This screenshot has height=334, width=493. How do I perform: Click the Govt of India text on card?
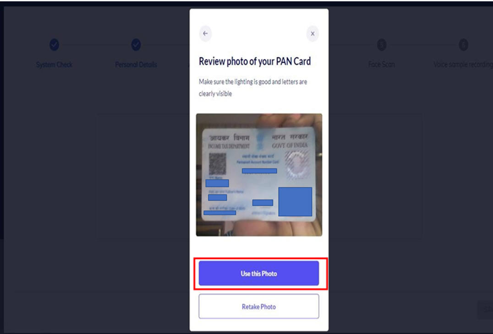pyautogui.click(x=290, y=145)
